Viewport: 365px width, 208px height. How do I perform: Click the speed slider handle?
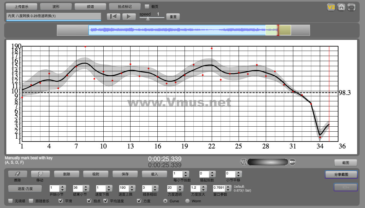pyautogui.click(x=148, y=18)
